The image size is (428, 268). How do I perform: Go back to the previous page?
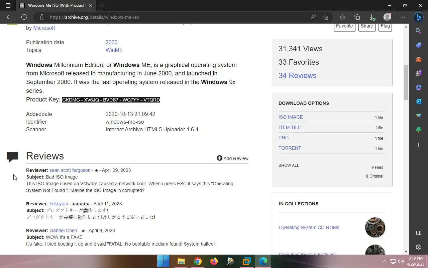[9, 17]
